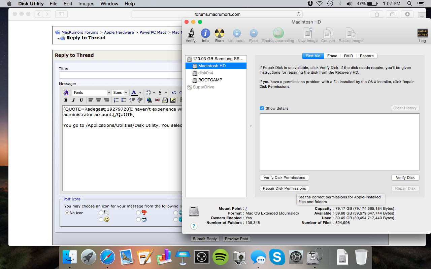Click Submit Reply in Safari window
The width and height of the screenshot is (431, 269).
point(205,239)
